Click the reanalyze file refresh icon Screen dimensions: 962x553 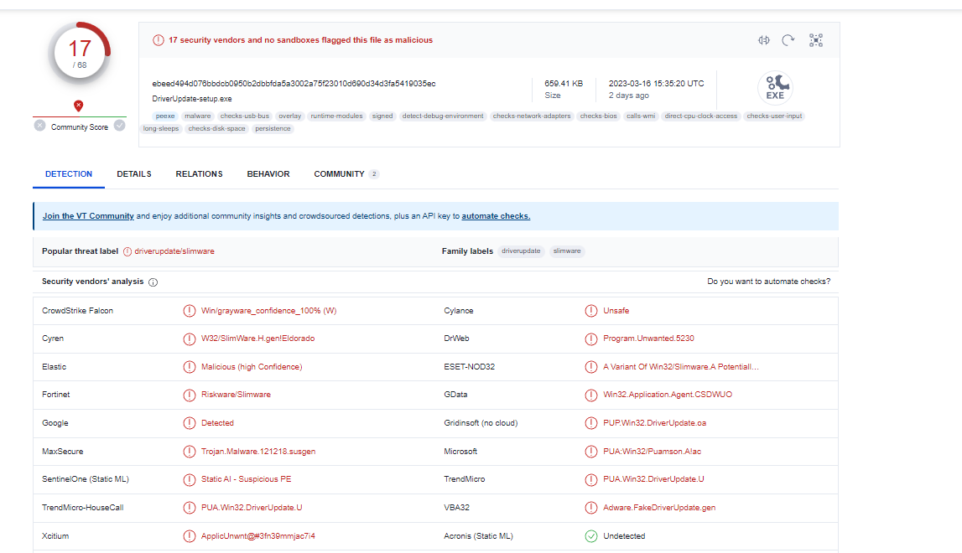pos(788,40)
